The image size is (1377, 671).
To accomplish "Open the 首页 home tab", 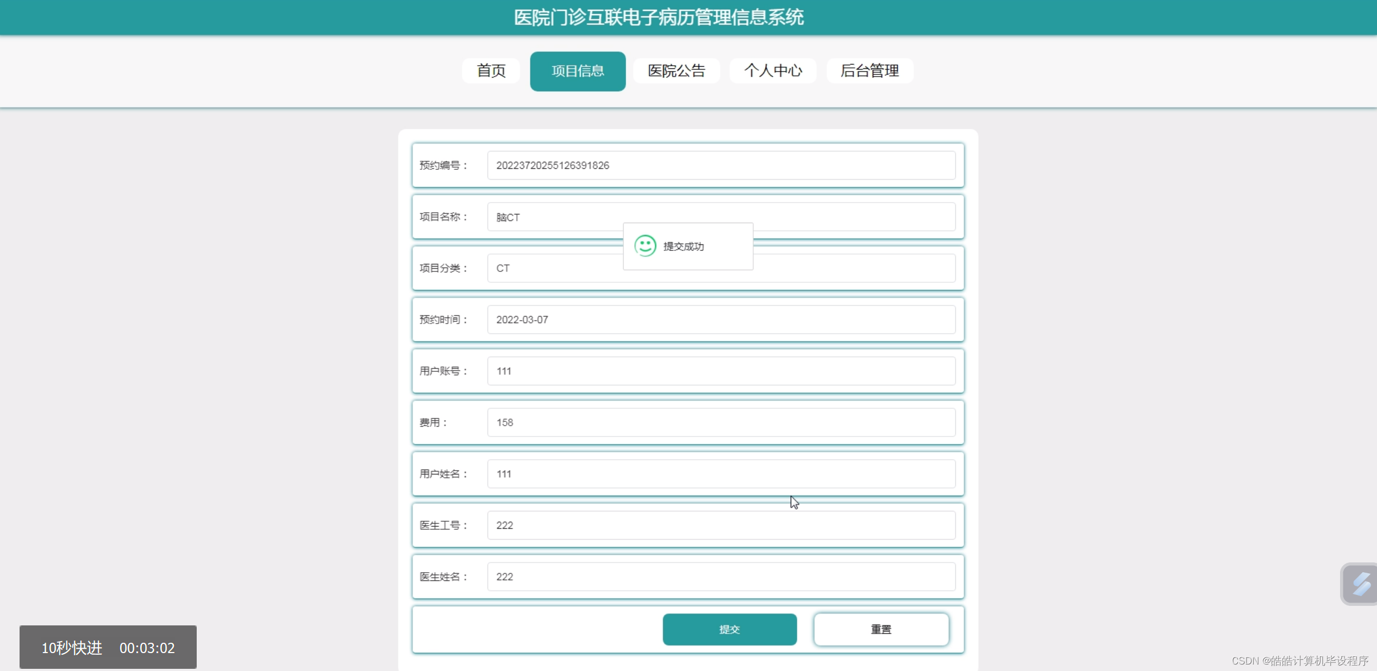I will (x=491, y=71).
